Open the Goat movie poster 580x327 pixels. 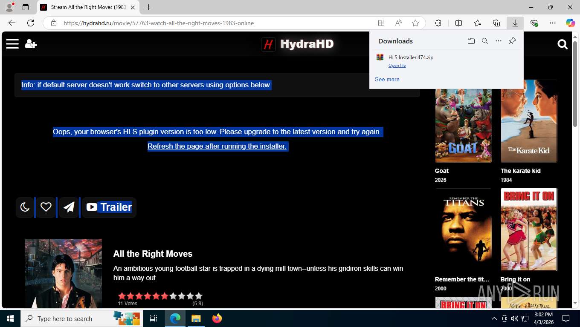pos(463,121)
